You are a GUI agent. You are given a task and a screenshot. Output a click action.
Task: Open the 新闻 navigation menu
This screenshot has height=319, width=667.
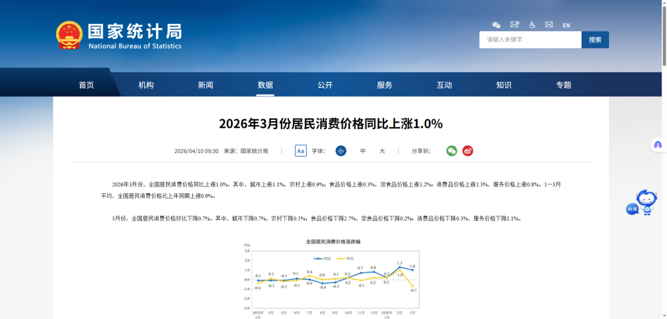[205, 85]
